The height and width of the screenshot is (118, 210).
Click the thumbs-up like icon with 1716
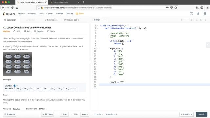[14, 31]
